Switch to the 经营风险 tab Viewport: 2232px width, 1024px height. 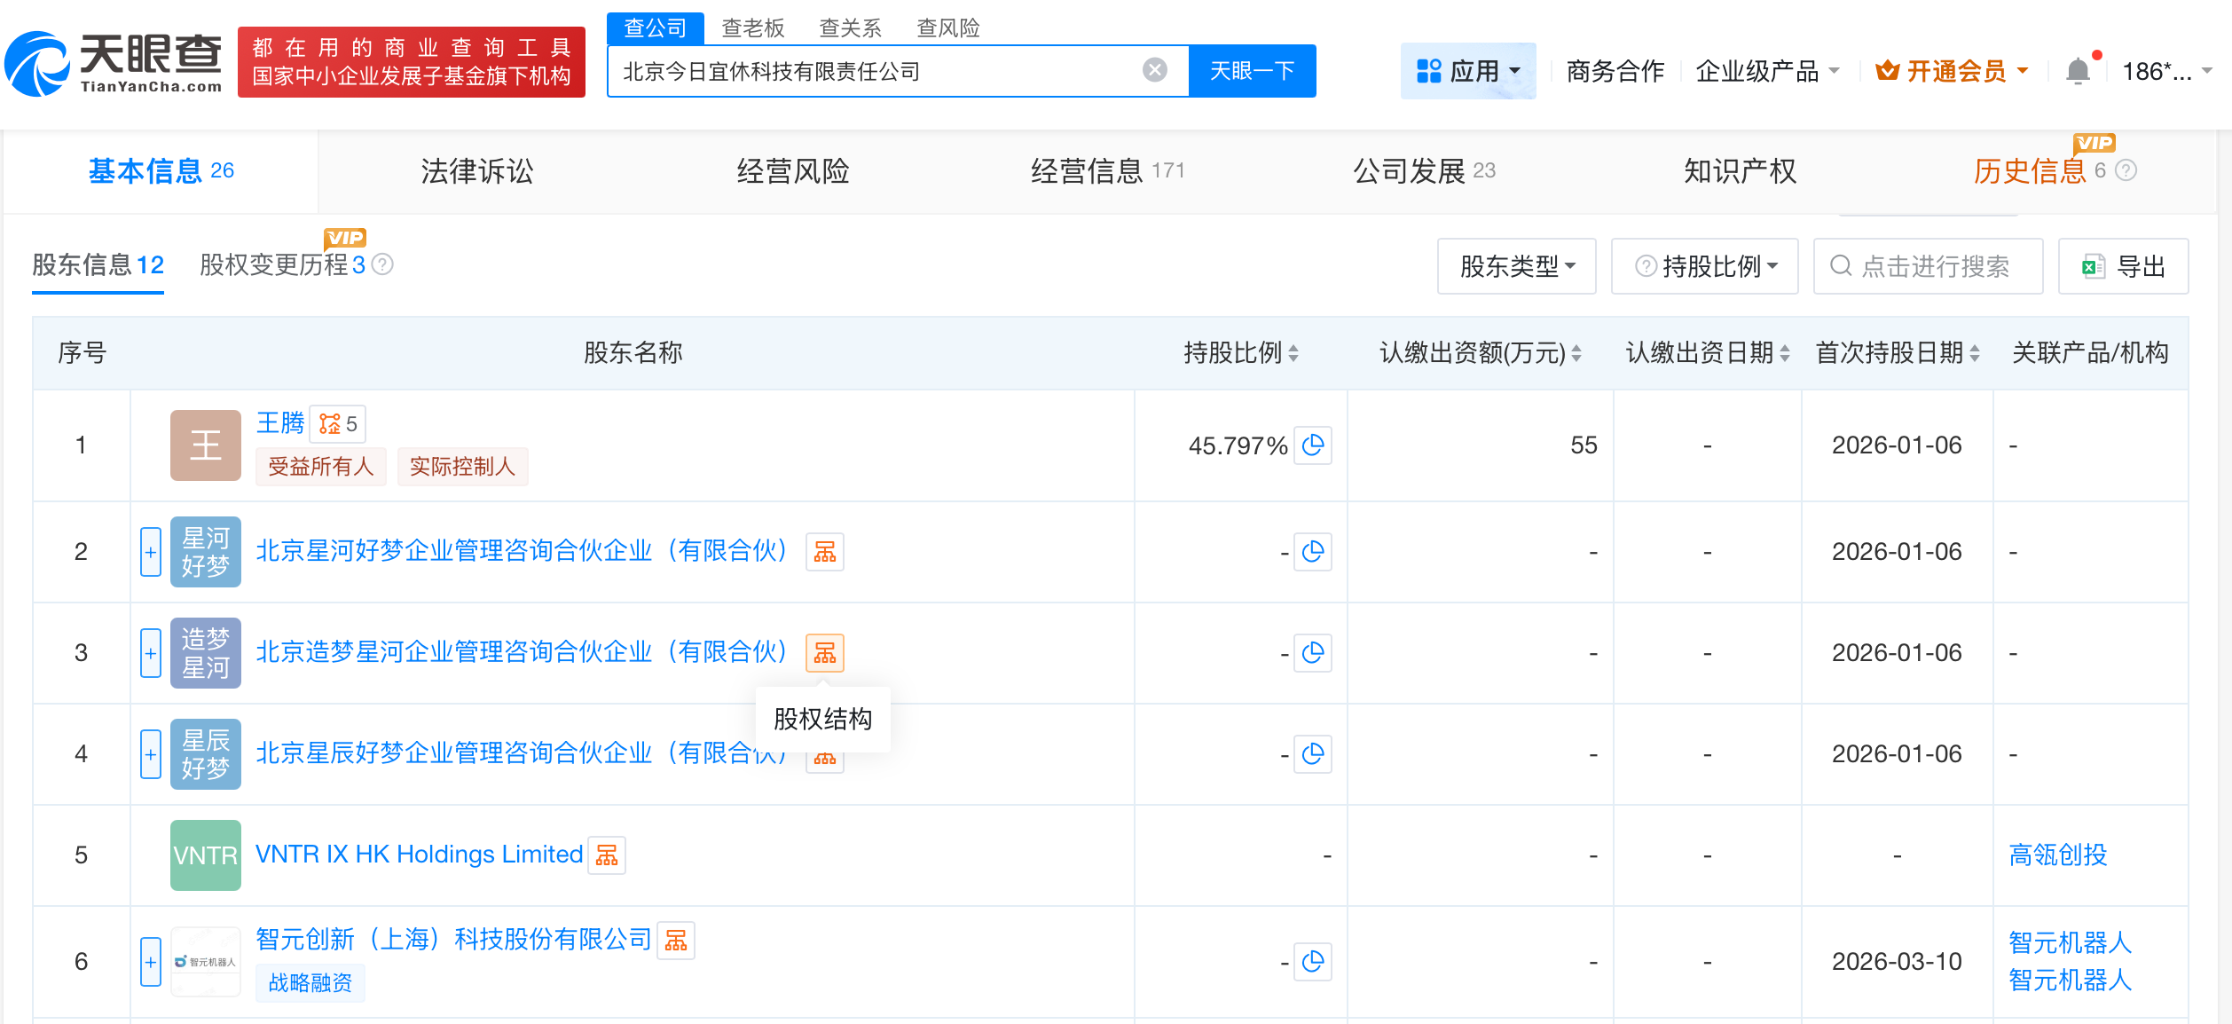(792, 170)
